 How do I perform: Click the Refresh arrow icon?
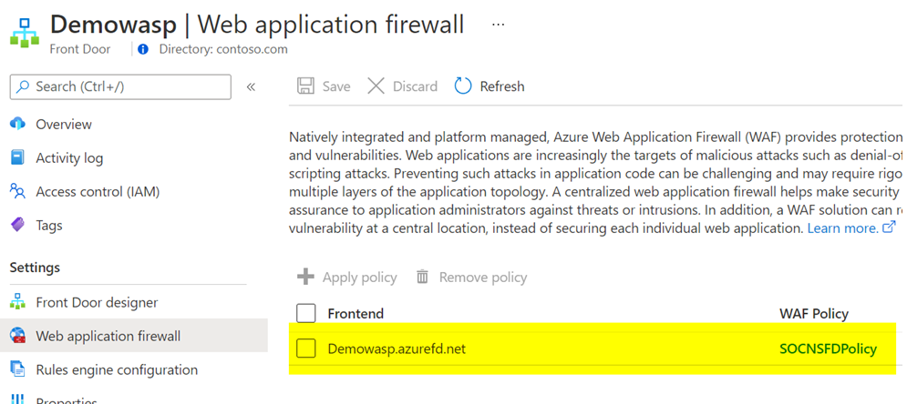coord(463,86)
